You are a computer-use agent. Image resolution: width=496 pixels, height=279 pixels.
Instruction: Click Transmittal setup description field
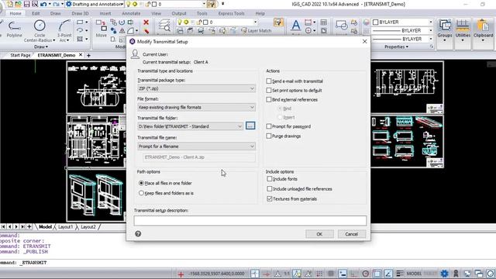pyautogui.click(x=250, y=220)
